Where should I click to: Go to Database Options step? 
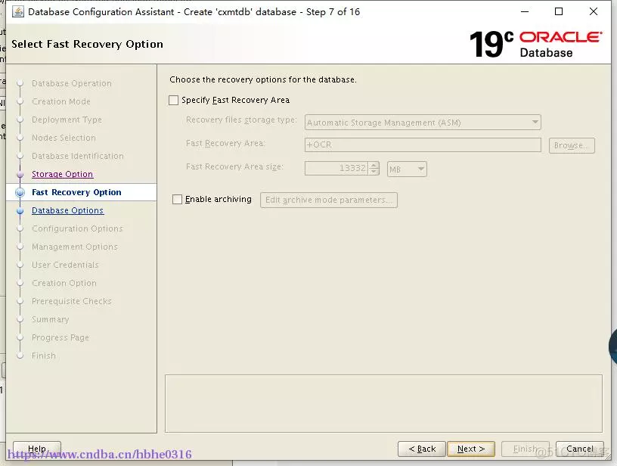[68, 210]
